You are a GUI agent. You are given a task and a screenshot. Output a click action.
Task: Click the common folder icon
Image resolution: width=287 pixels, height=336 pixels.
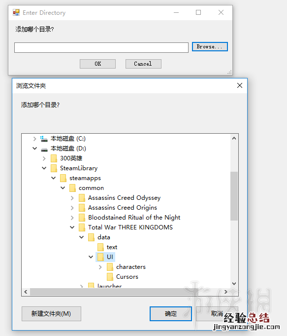[x=72, y=188]
